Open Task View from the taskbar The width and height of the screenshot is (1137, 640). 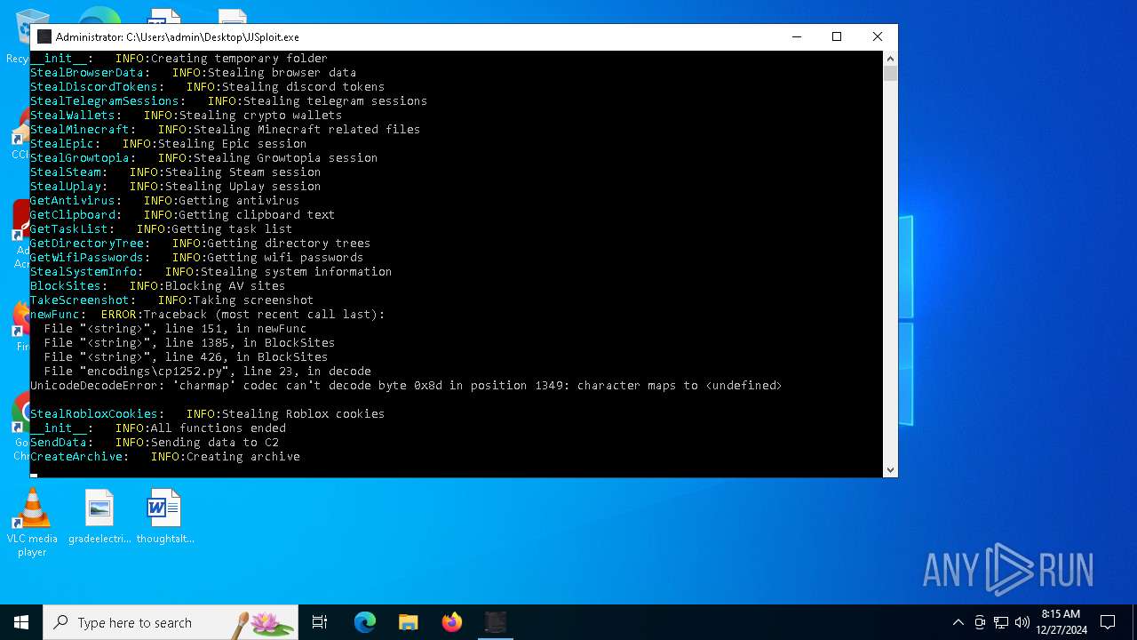tap(320, 622)
